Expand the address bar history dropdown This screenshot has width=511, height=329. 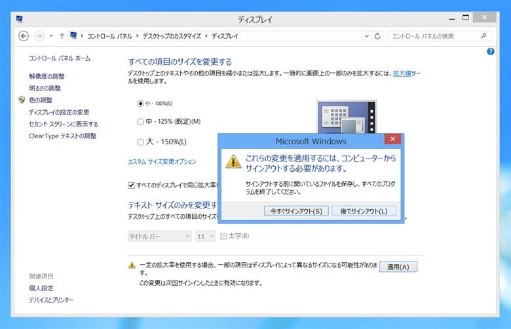tap(366, 36)
